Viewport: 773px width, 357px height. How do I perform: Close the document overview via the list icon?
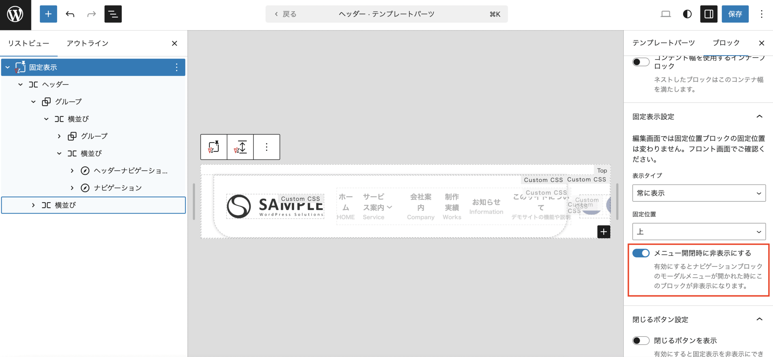pyautogui.click(x=113, y=14)
